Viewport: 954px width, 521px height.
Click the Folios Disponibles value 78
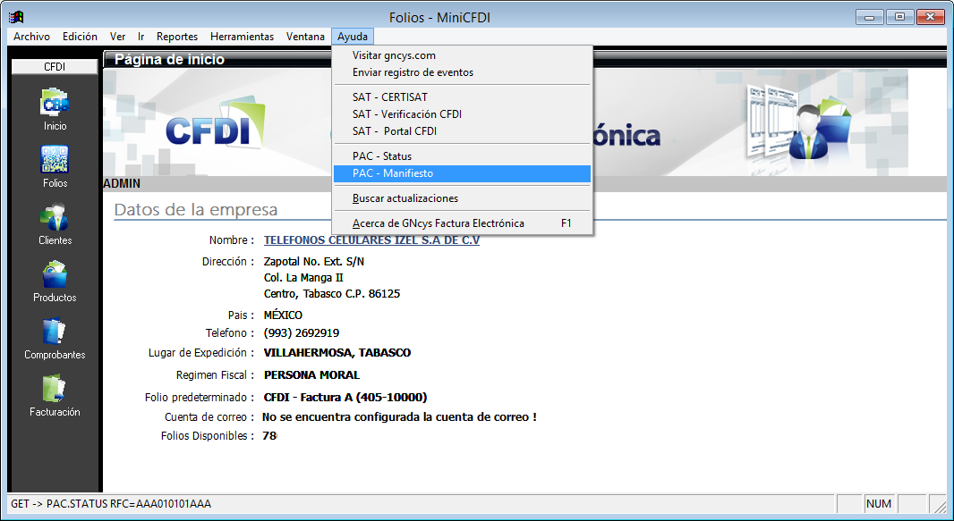(269, 436)
